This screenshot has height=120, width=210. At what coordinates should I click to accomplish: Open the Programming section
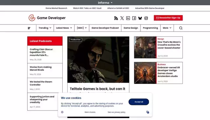coord(150,28)
